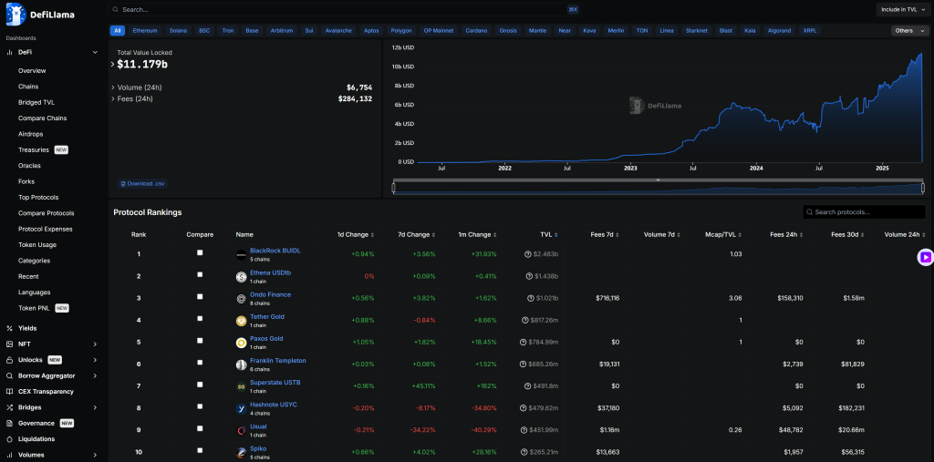Click the Ondo Finance protocol logo
The width and height of the screenshot is (934, 462).
click(241, 299)
